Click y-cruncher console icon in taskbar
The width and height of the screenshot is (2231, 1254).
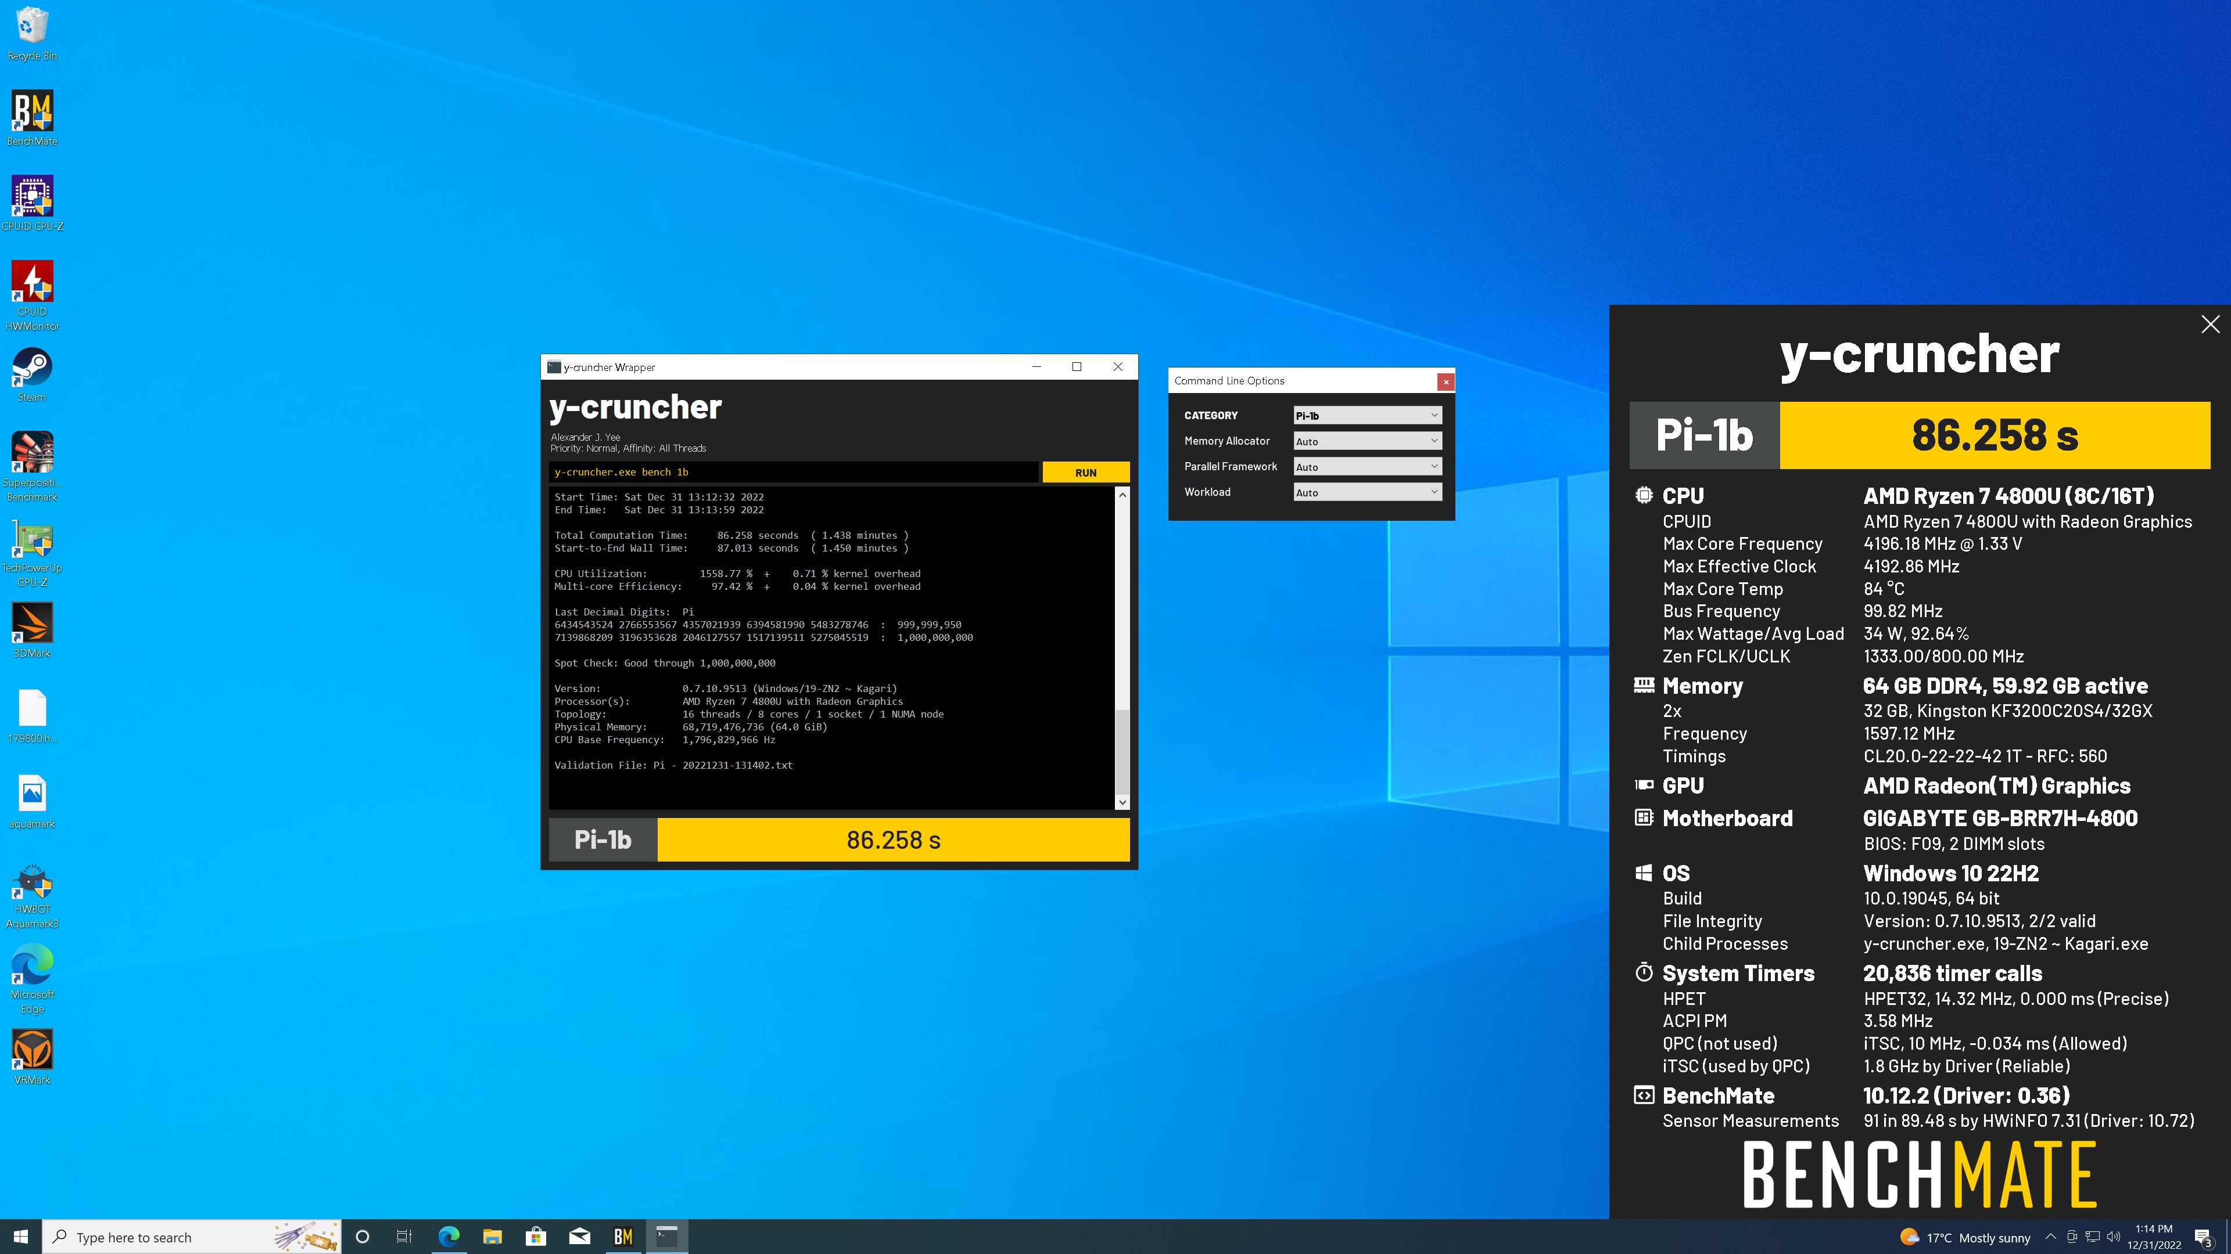click(x=667, y=1237)
